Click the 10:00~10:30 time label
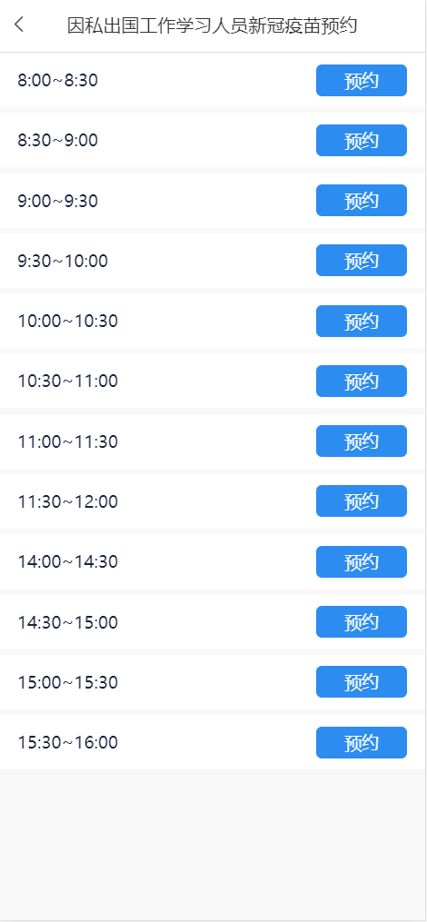Screen dimensions: 427x922 67,321
